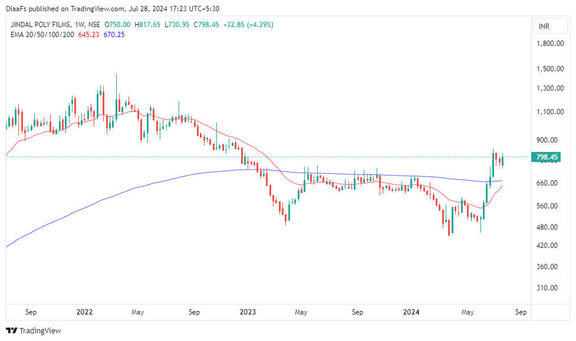
Task: Click the 2022 label on time axis
Action: click(x=84, y=312)
